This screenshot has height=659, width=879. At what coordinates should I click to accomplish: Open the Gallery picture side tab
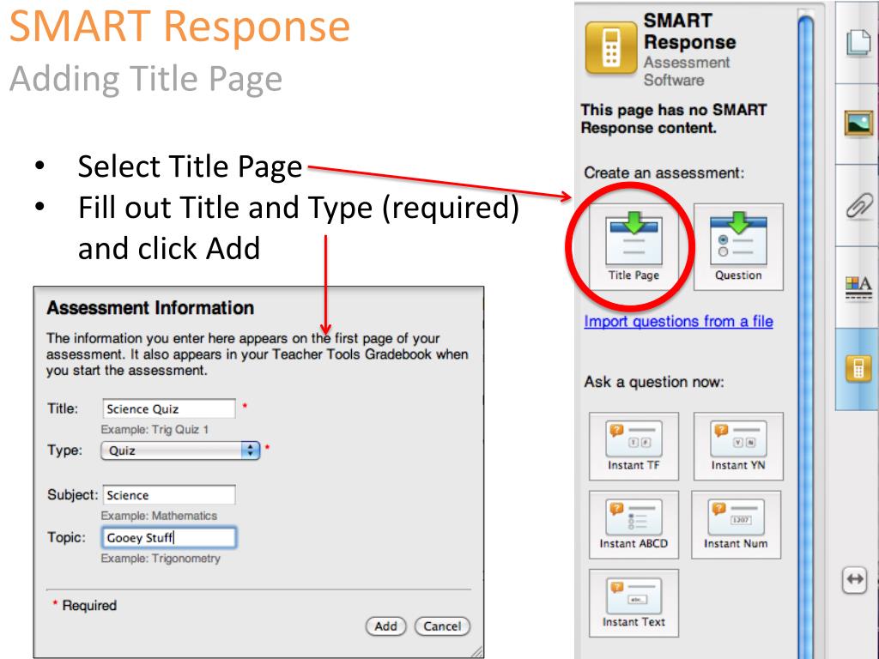click(858, 124)
